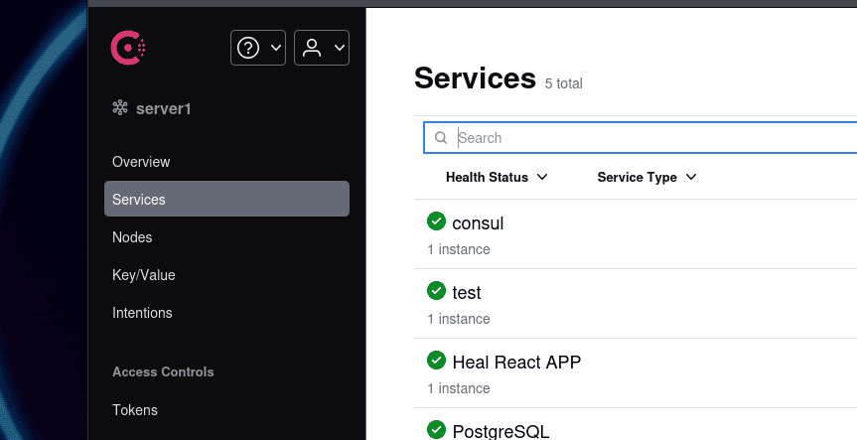Open Nodes in the sidebar

(132, 237)
